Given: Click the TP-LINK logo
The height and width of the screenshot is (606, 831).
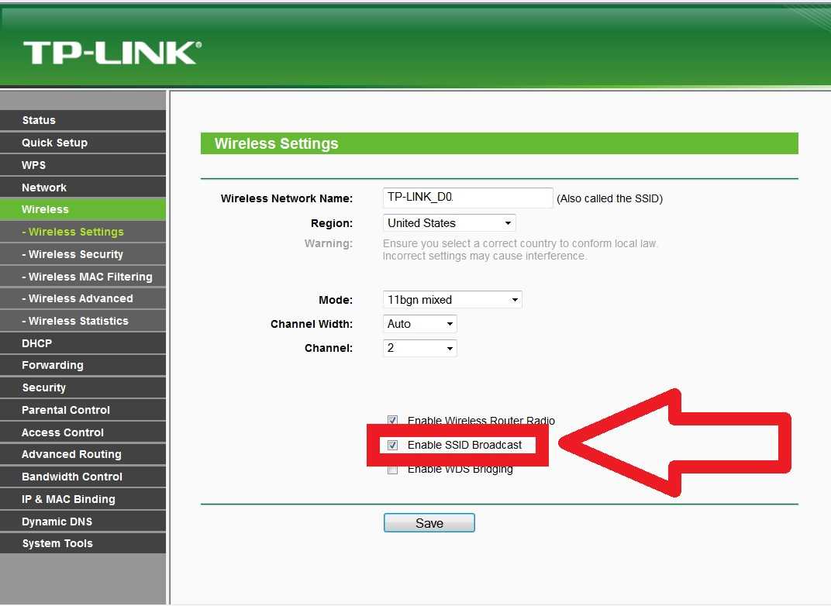Looking at the screenshot, I should click(112, 53).
